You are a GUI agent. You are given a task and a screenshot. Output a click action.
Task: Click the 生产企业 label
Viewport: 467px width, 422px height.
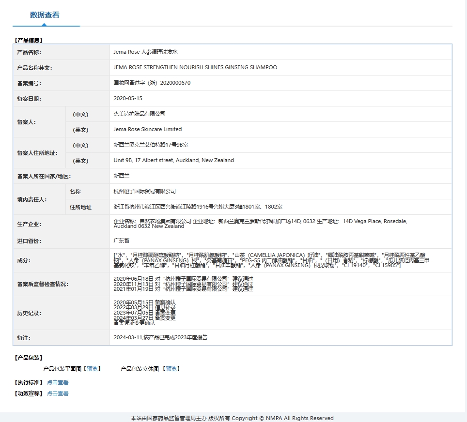point(29,224)
